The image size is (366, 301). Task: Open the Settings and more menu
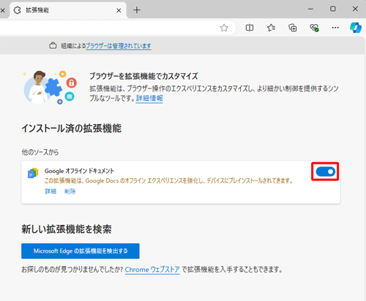[x=335, y=28]
